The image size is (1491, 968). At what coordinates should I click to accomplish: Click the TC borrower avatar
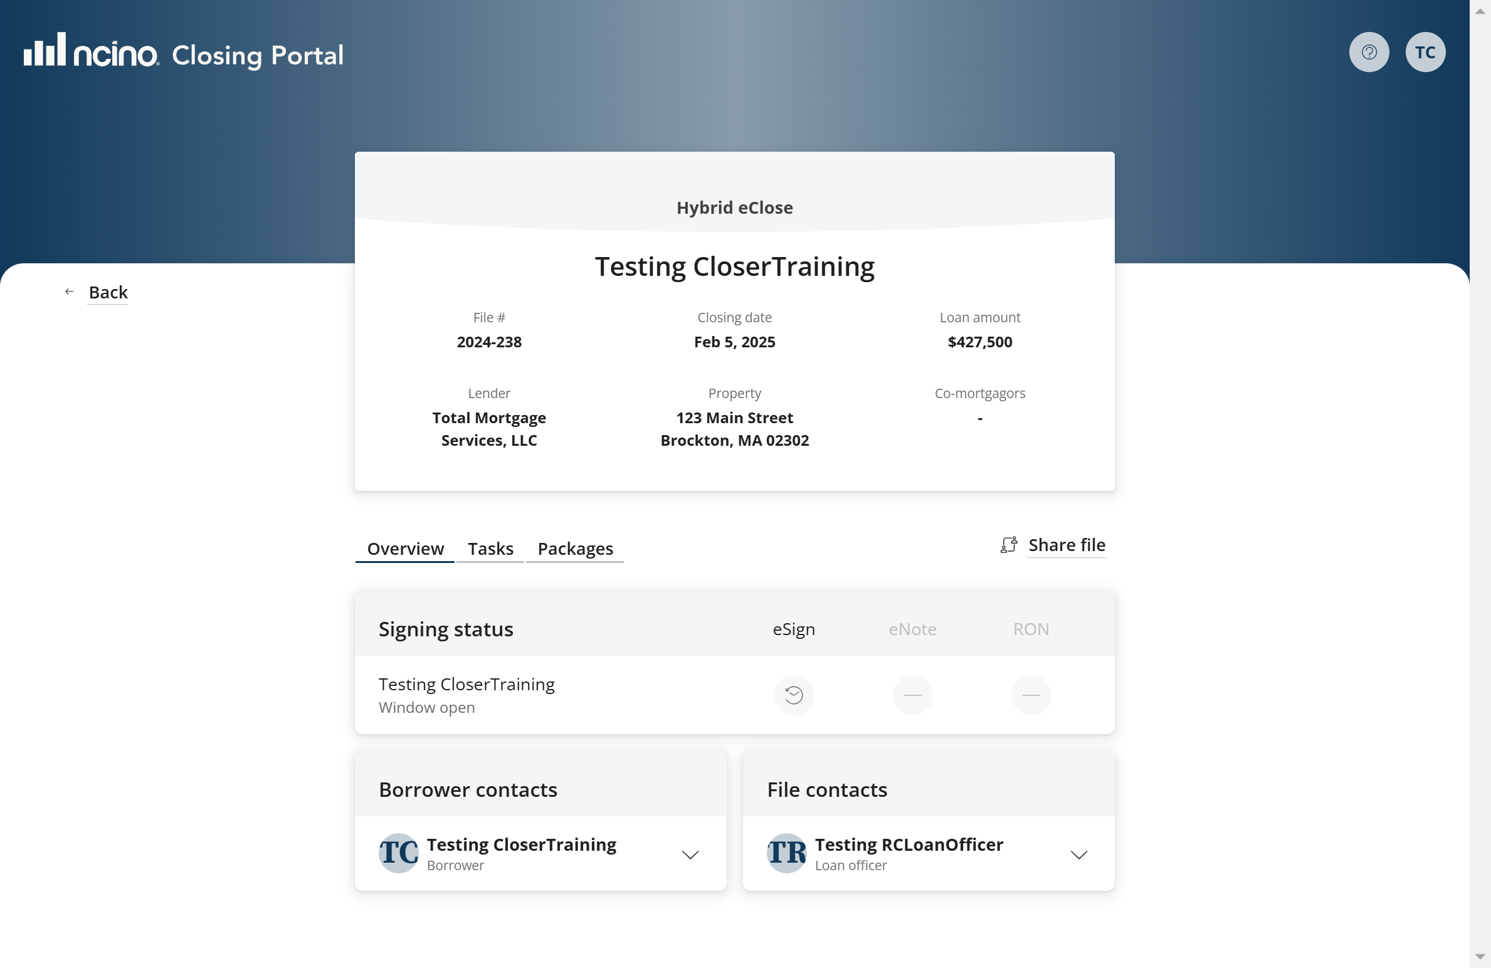[399, 853]
